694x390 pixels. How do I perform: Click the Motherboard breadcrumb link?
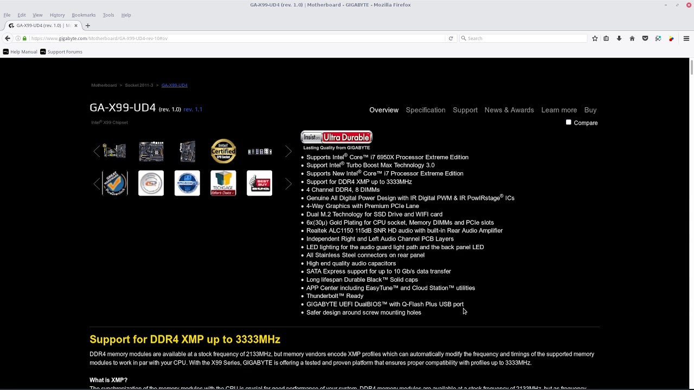[104, 85]
